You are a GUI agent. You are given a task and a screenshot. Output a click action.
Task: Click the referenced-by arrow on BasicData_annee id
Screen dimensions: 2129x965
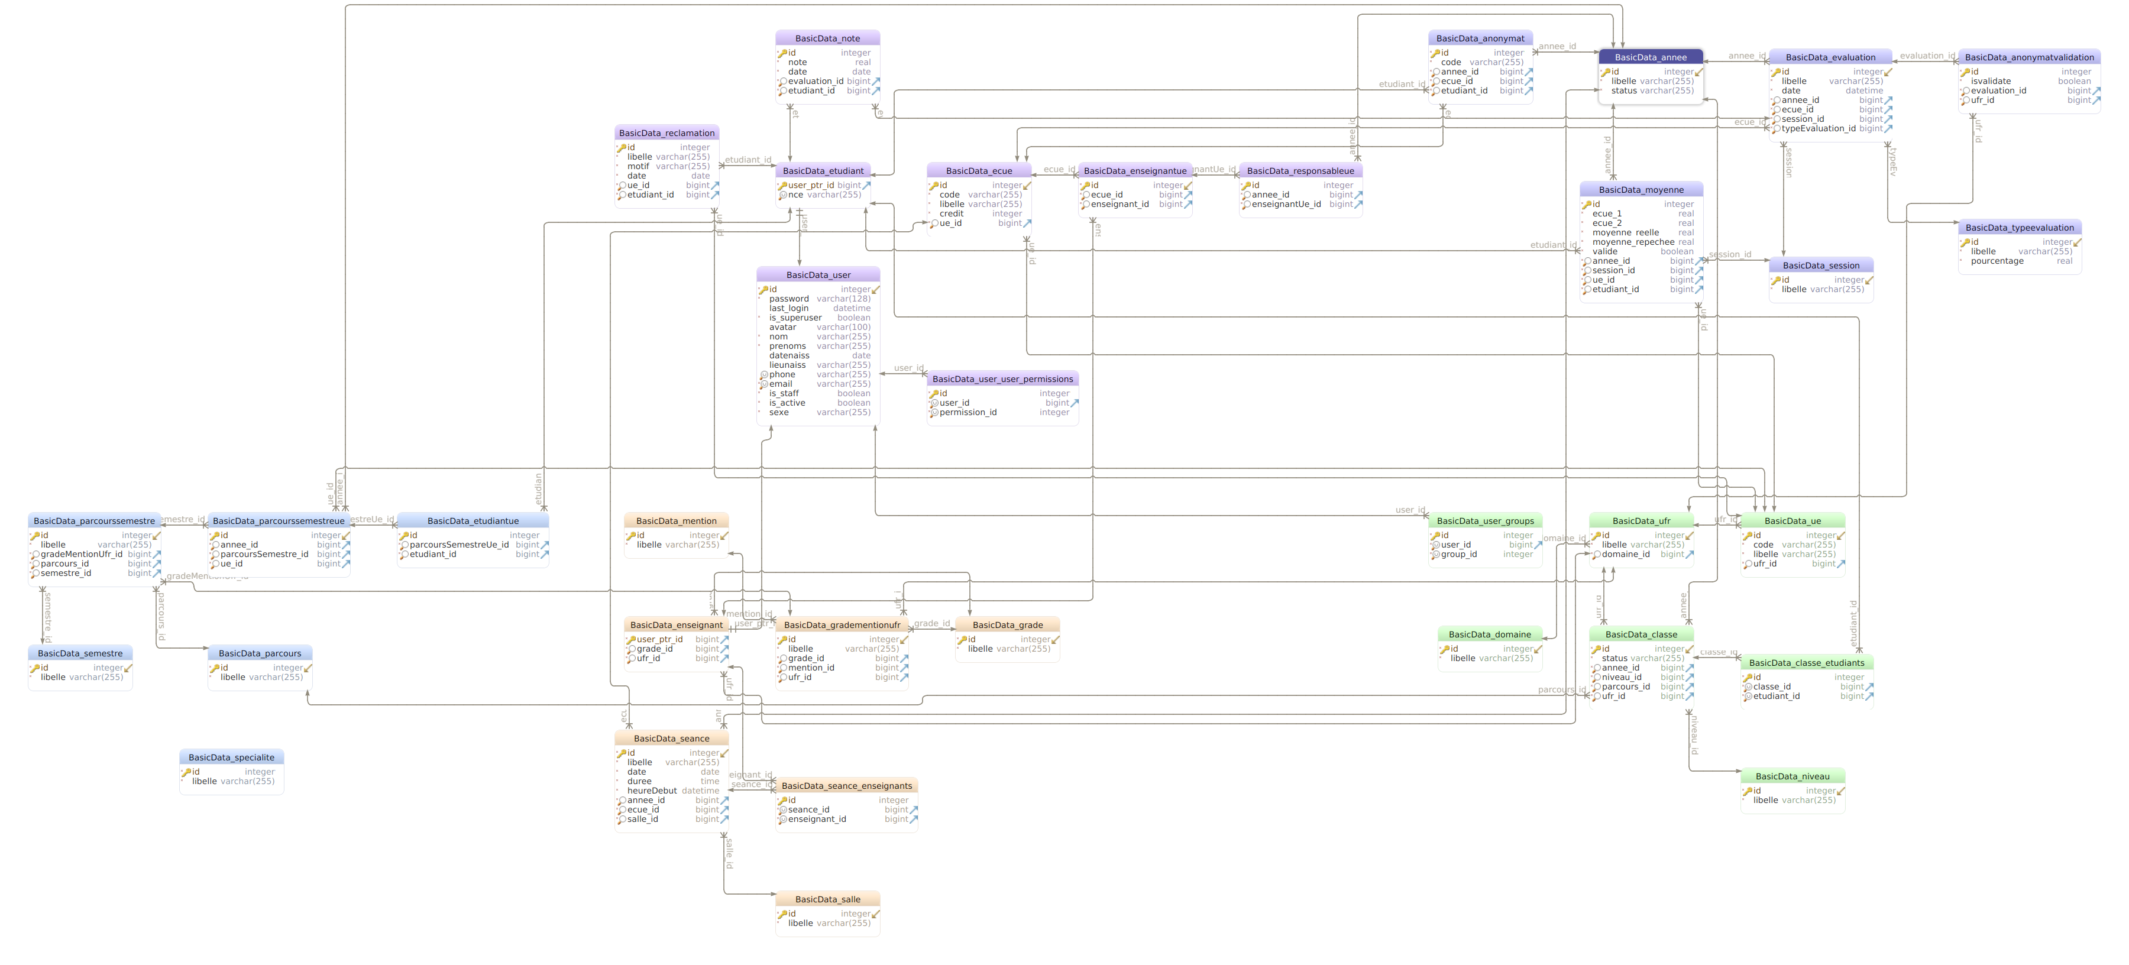[x=1698, y=72]
